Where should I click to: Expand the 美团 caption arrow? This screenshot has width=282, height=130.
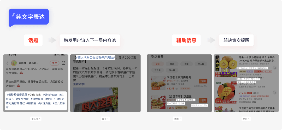point(180,119)
